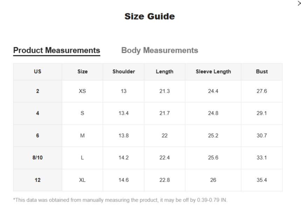Click the 25.2 sleeve length cell
301x217 pixels.
coord(213,135)
